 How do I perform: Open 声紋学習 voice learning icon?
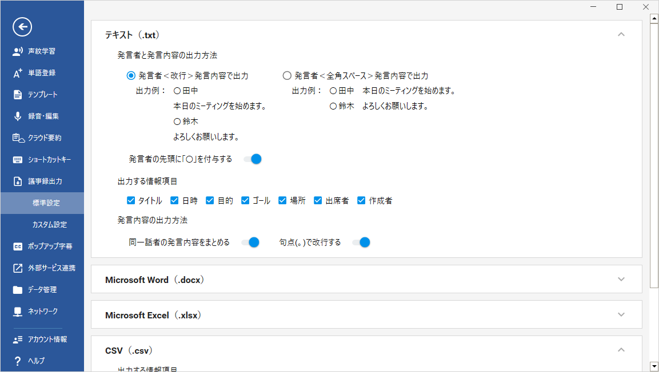tap(18, 51)
